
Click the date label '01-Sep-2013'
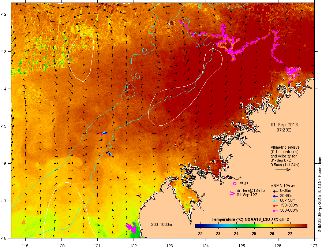pyautogui.click(x=284, y=125)
